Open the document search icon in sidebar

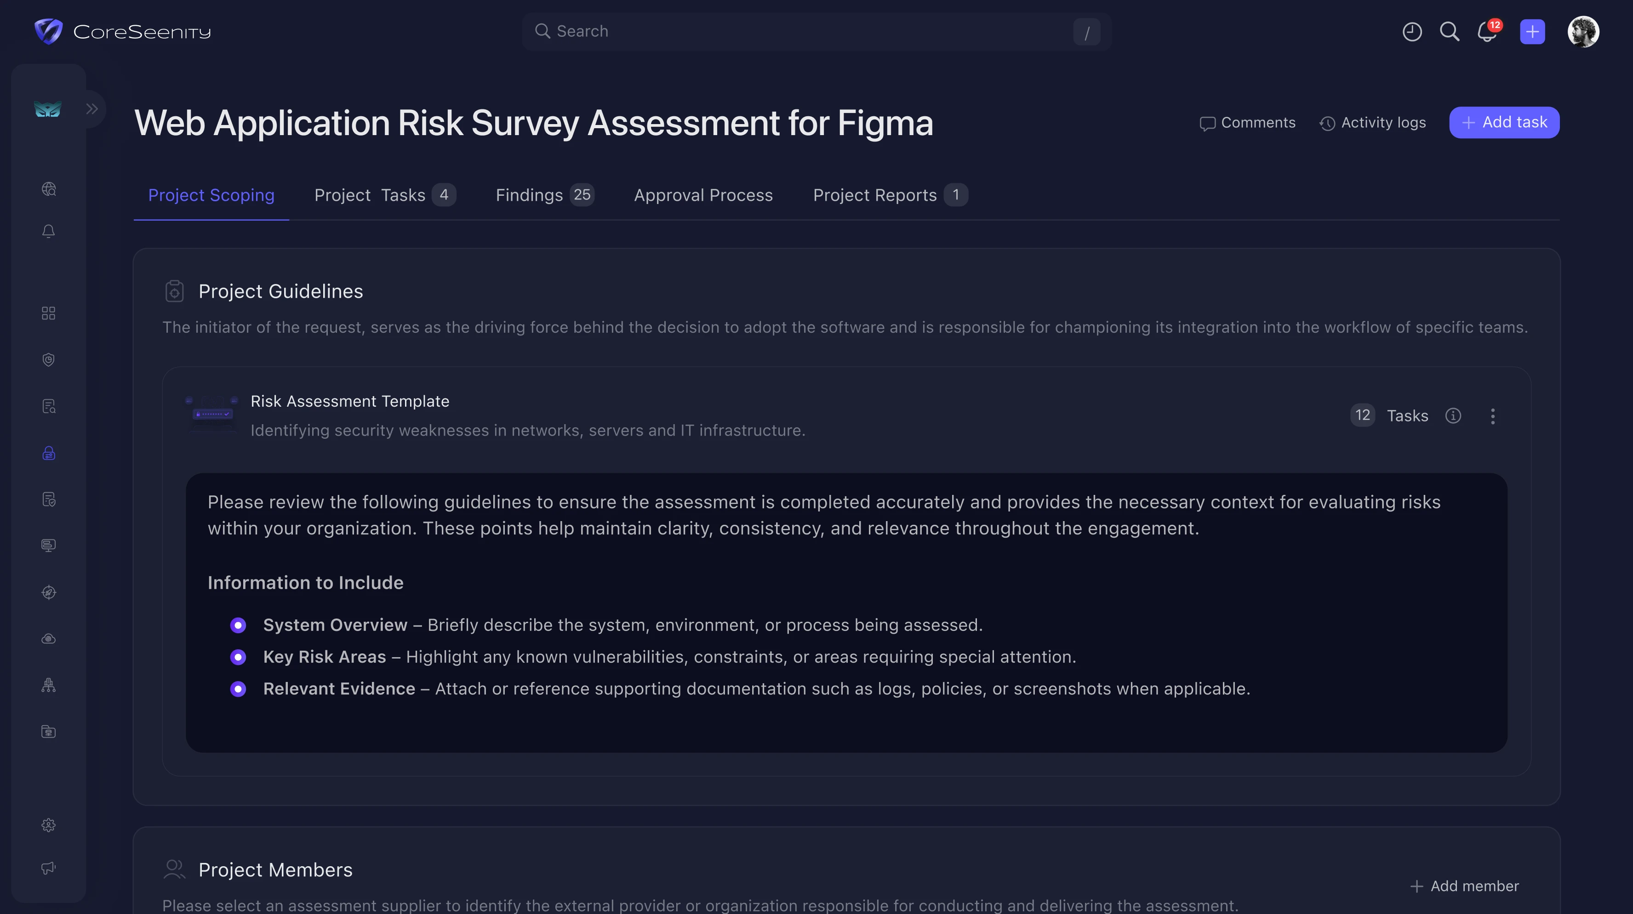click(x=49, y=406)
